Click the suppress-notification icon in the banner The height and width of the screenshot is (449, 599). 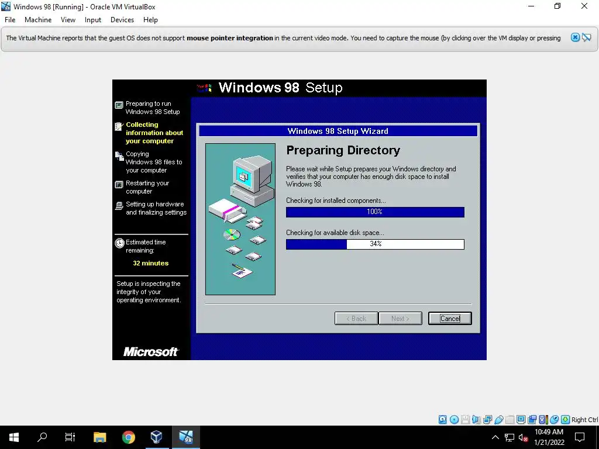(x=586, y=37)
